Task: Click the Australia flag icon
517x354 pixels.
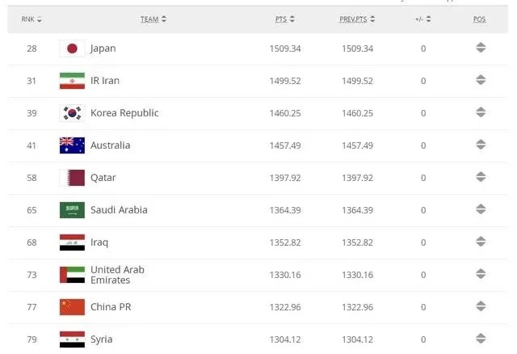Action: [71, 145]
